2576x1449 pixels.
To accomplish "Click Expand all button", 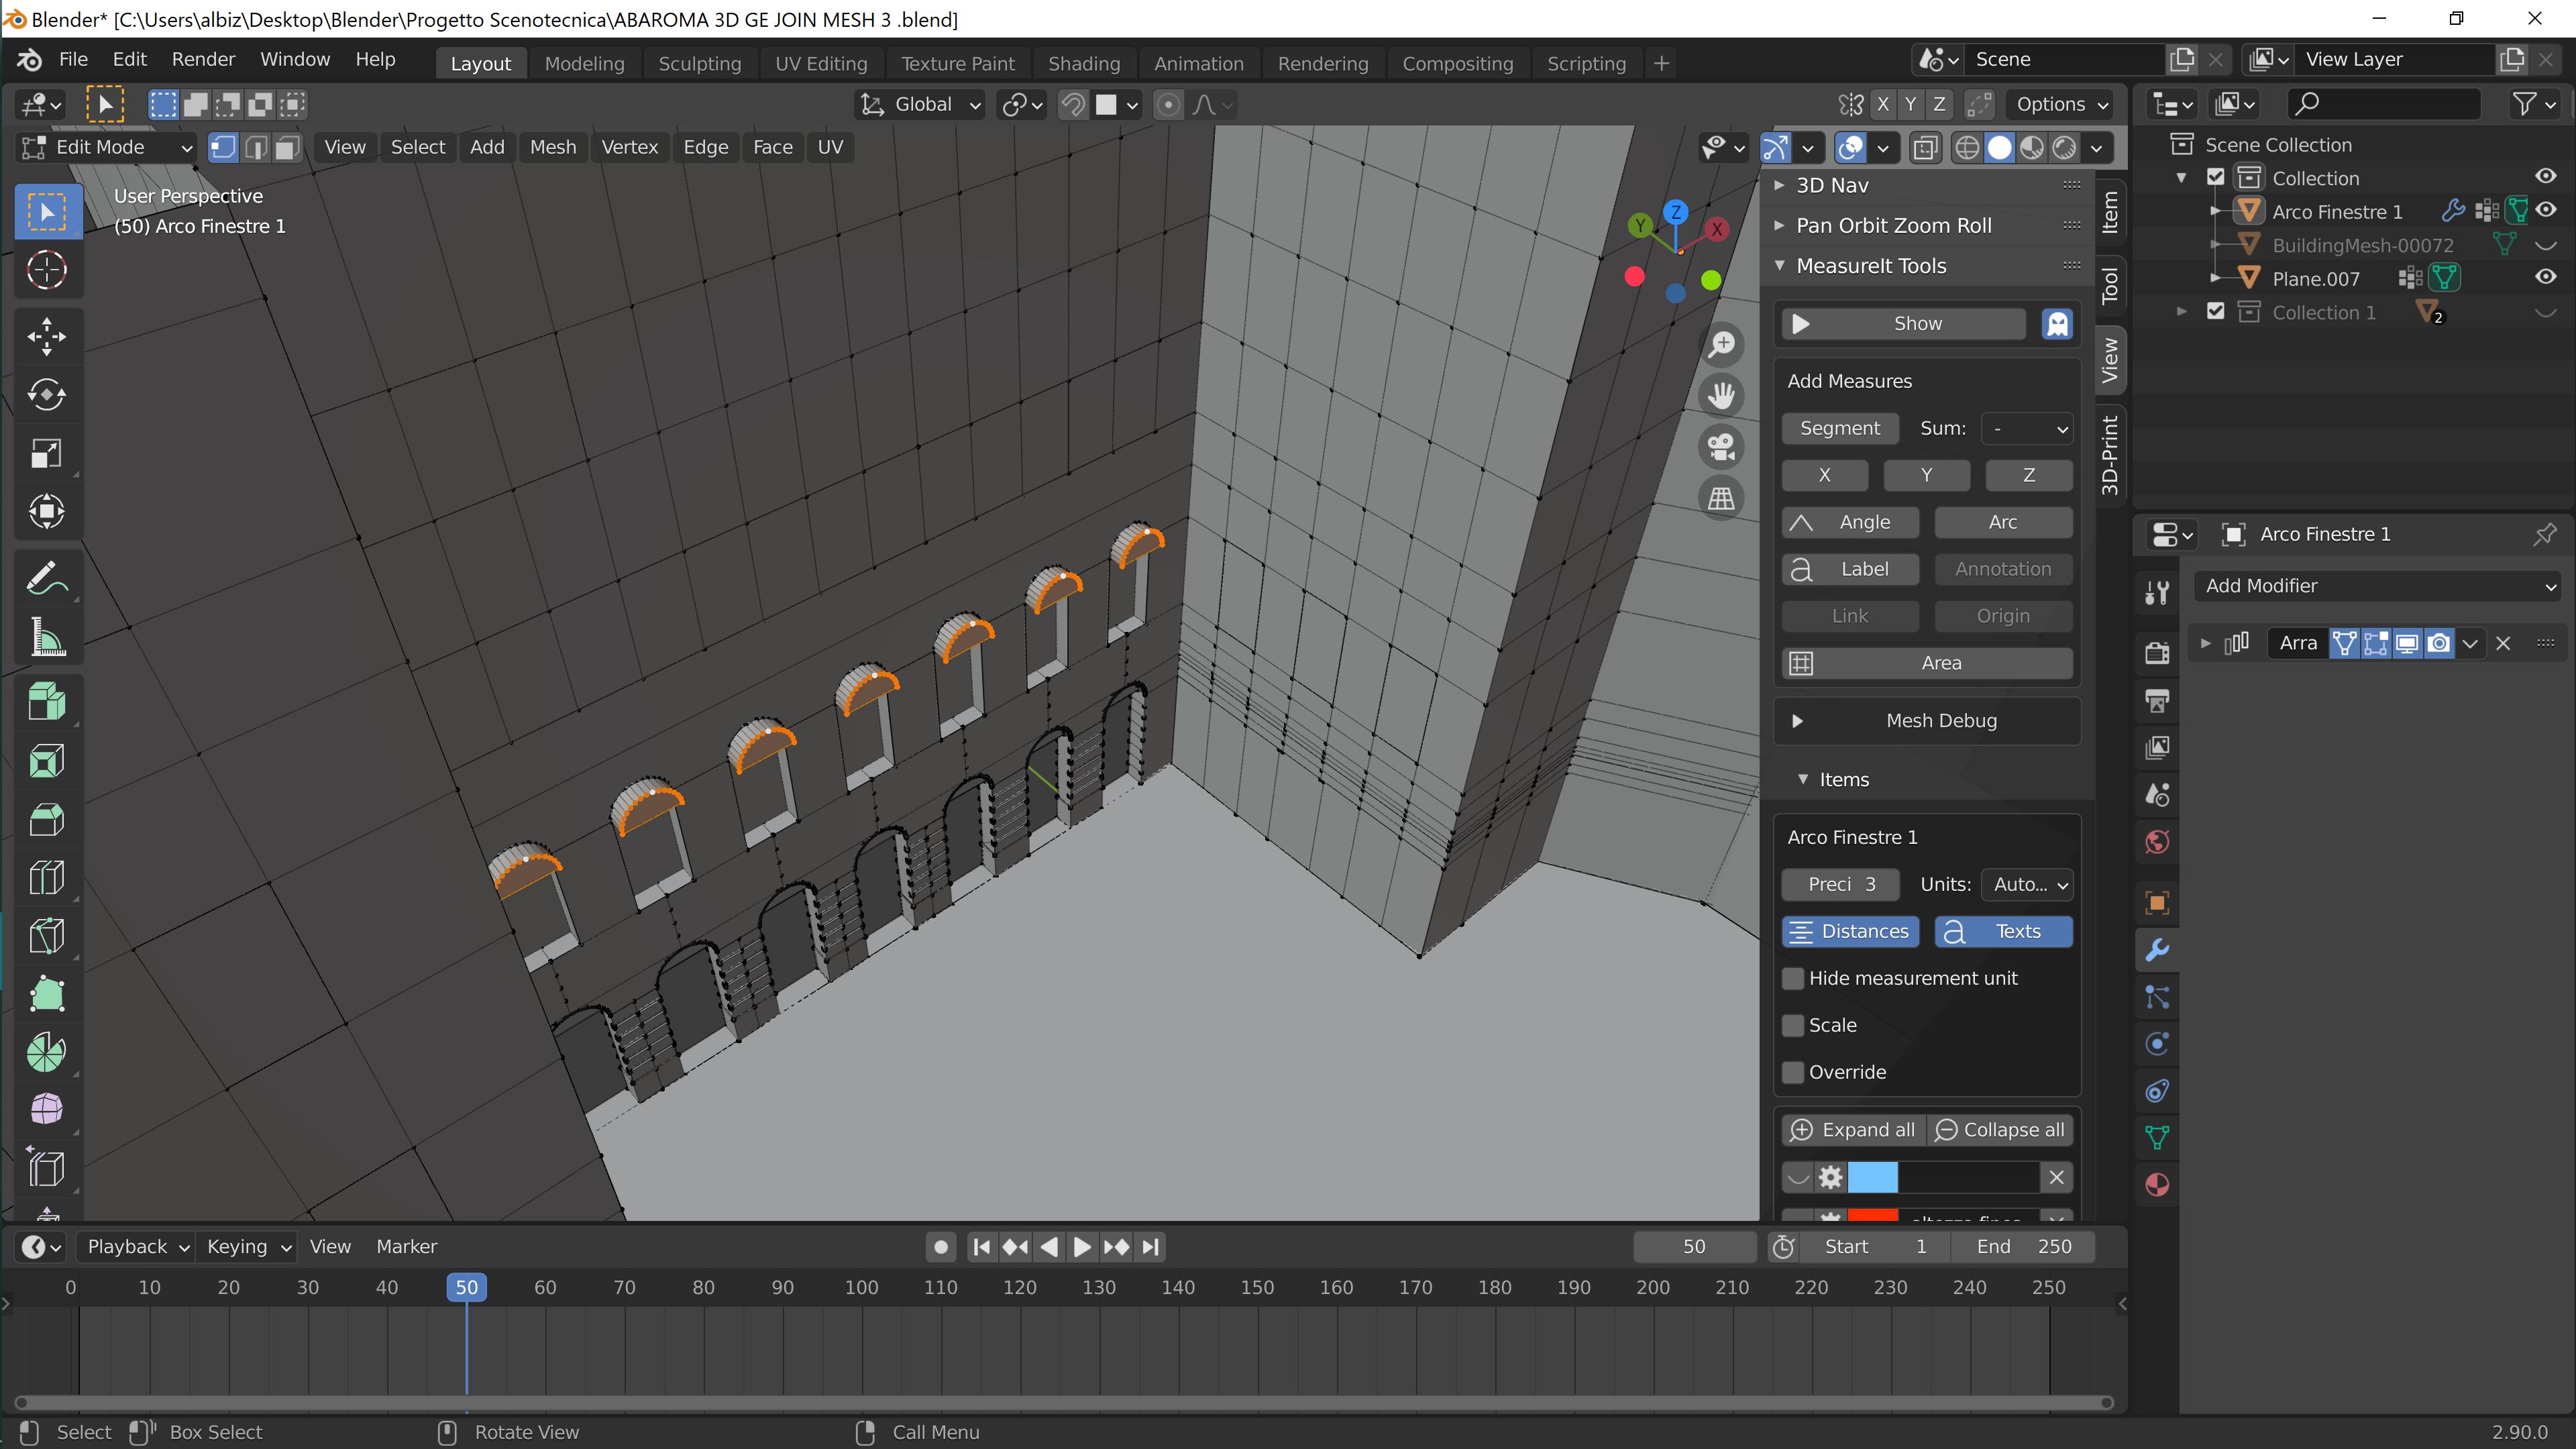I will pyautogui.click(x=1853, y=1130).
